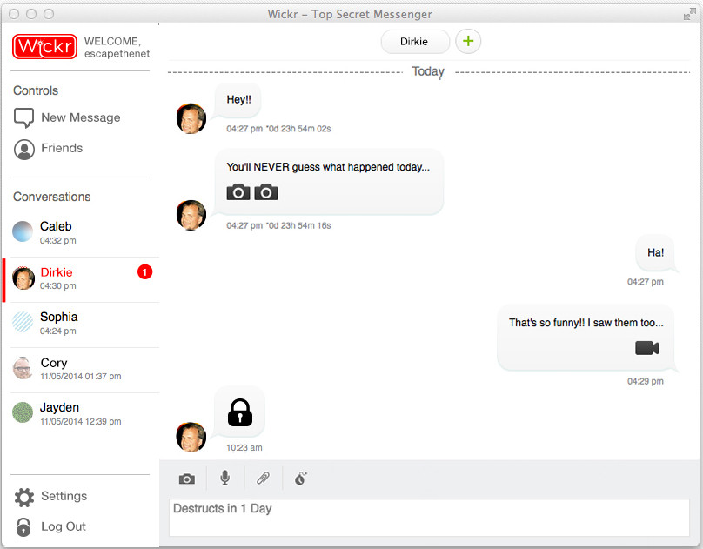Select the Dirkie conversation
Image resolution: width=703 pixels, height=549 pixels.
click(81, 279)
